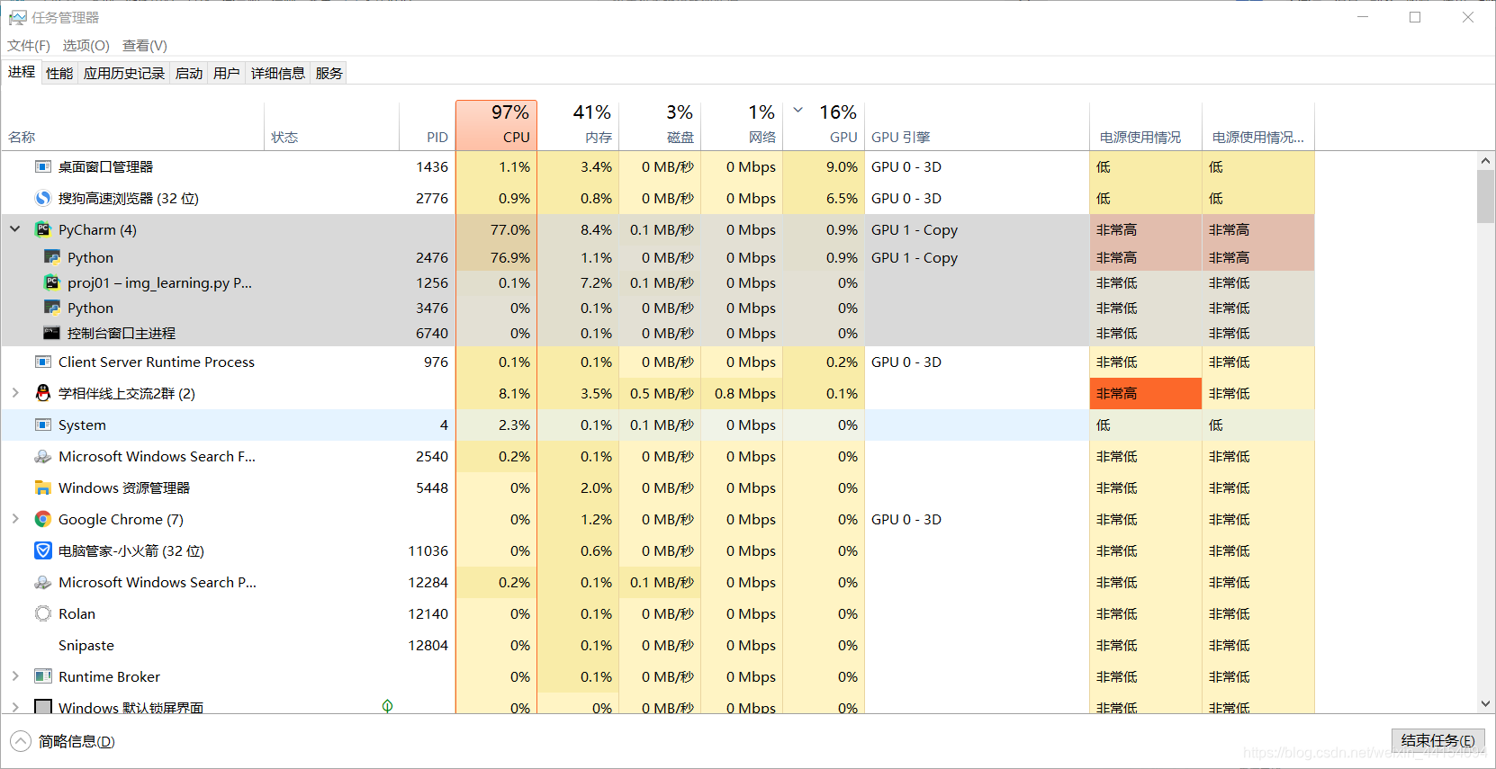The width and height of the screenshot is (1496, 769).
Task: Switch to the 详细信息 tab
Action: pyautogui.click(x=278, y=73)
